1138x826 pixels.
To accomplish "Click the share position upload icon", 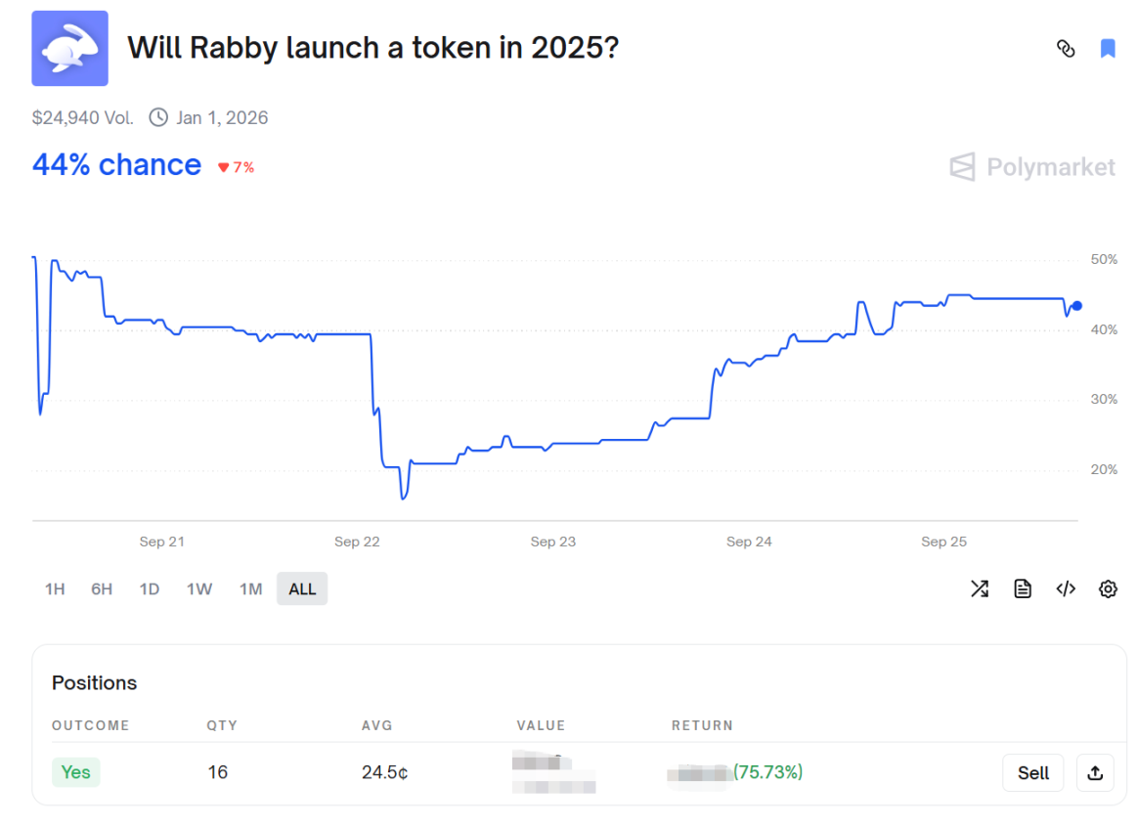I will [1095, 773].
